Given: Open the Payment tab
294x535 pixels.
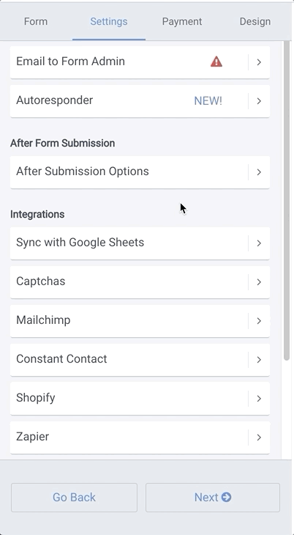Looking at the screenshot, I should tap(182, 21).
